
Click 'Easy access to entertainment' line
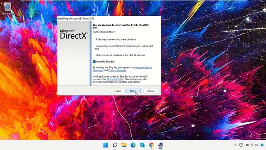click(x=124, y=47)
